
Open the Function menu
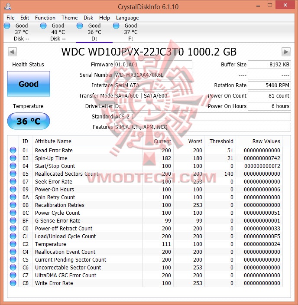pos(45,18)
